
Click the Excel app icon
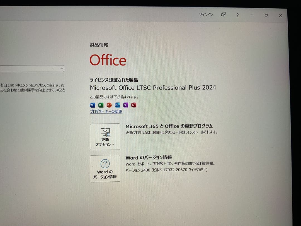click(x=101, y=105)
